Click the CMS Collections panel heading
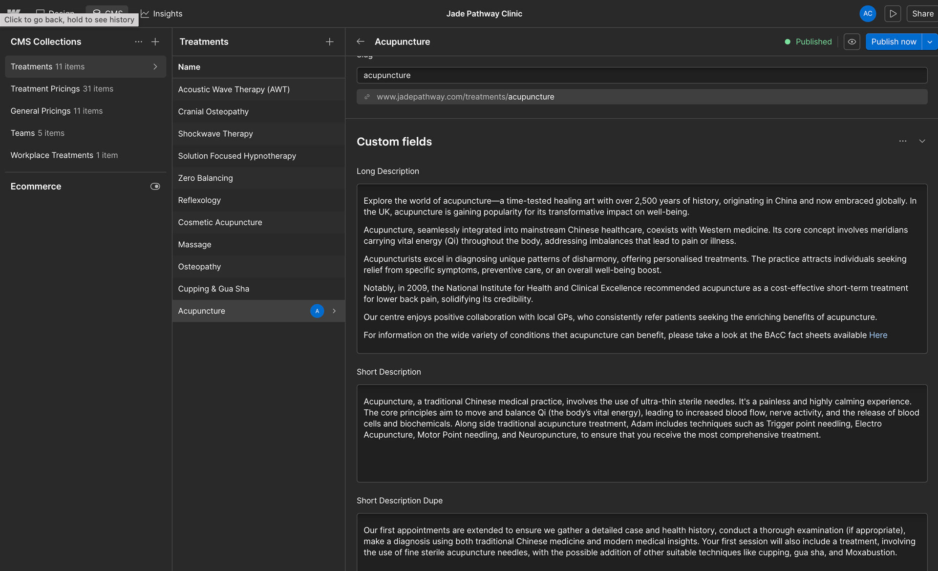 pos(46,42)
